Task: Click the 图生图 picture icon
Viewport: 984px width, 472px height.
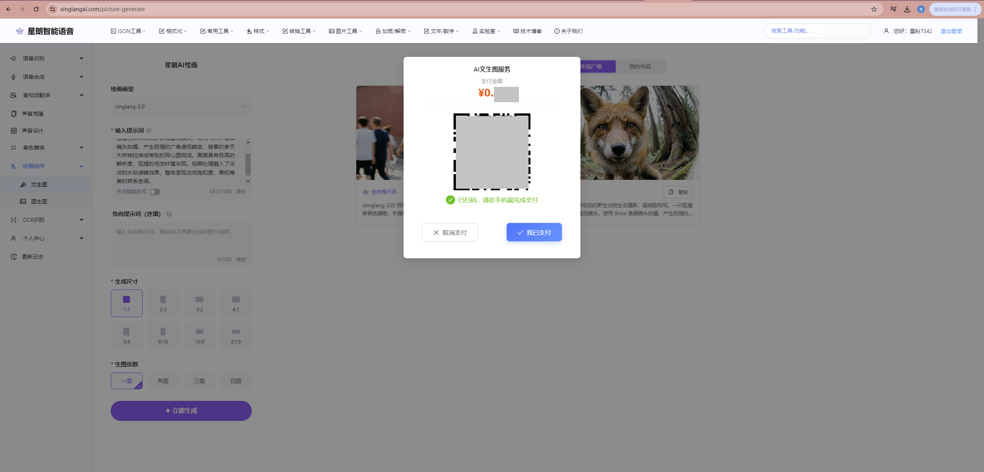Action: (23, 201)
